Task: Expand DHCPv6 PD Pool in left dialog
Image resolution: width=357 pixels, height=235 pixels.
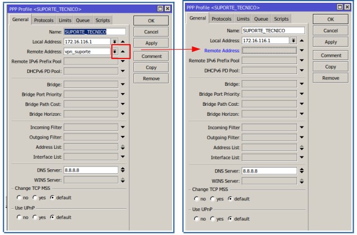Action: [x=123, y=71]
